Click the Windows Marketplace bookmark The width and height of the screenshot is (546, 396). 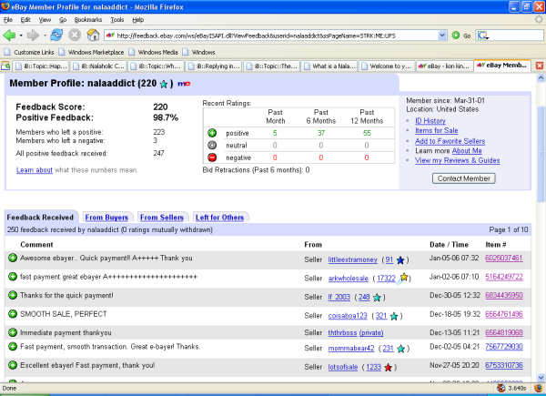[x=92, y=52]
